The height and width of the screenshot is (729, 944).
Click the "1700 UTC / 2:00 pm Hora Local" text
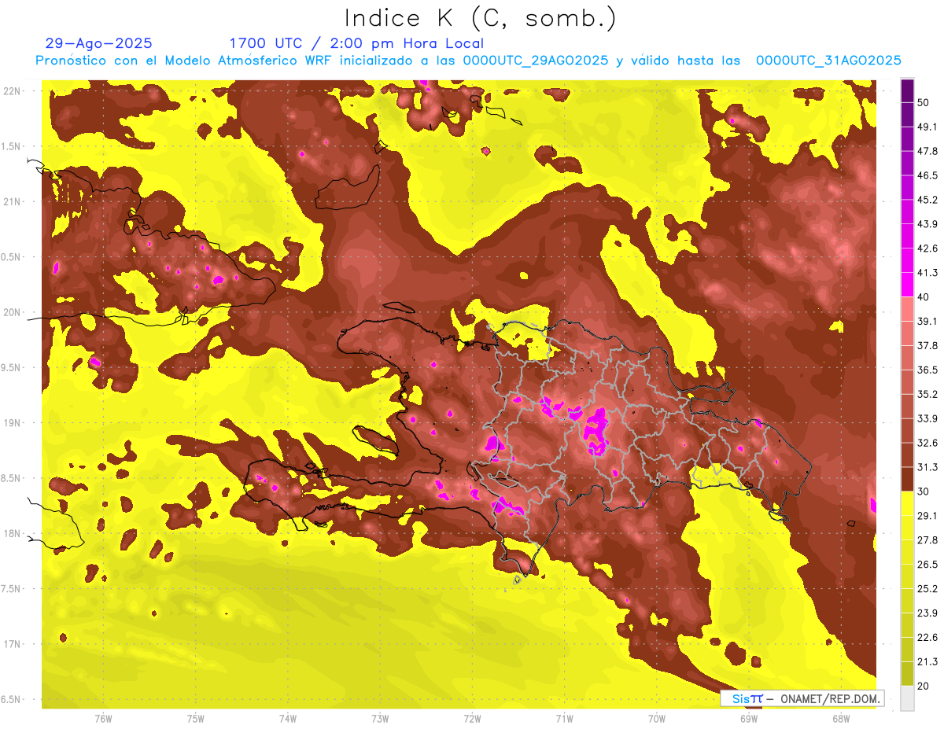click(356, 43)
